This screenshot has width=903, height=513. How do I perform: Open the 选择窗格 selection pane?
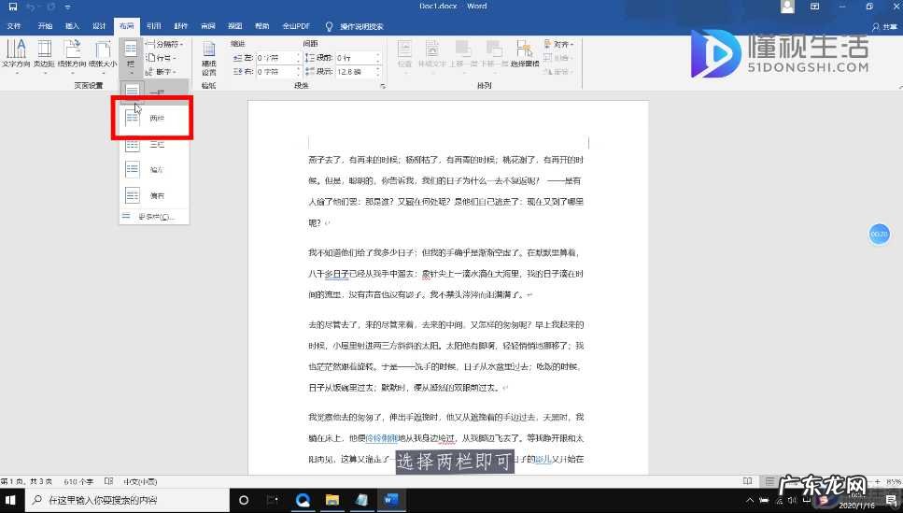(x=525, y=54)
